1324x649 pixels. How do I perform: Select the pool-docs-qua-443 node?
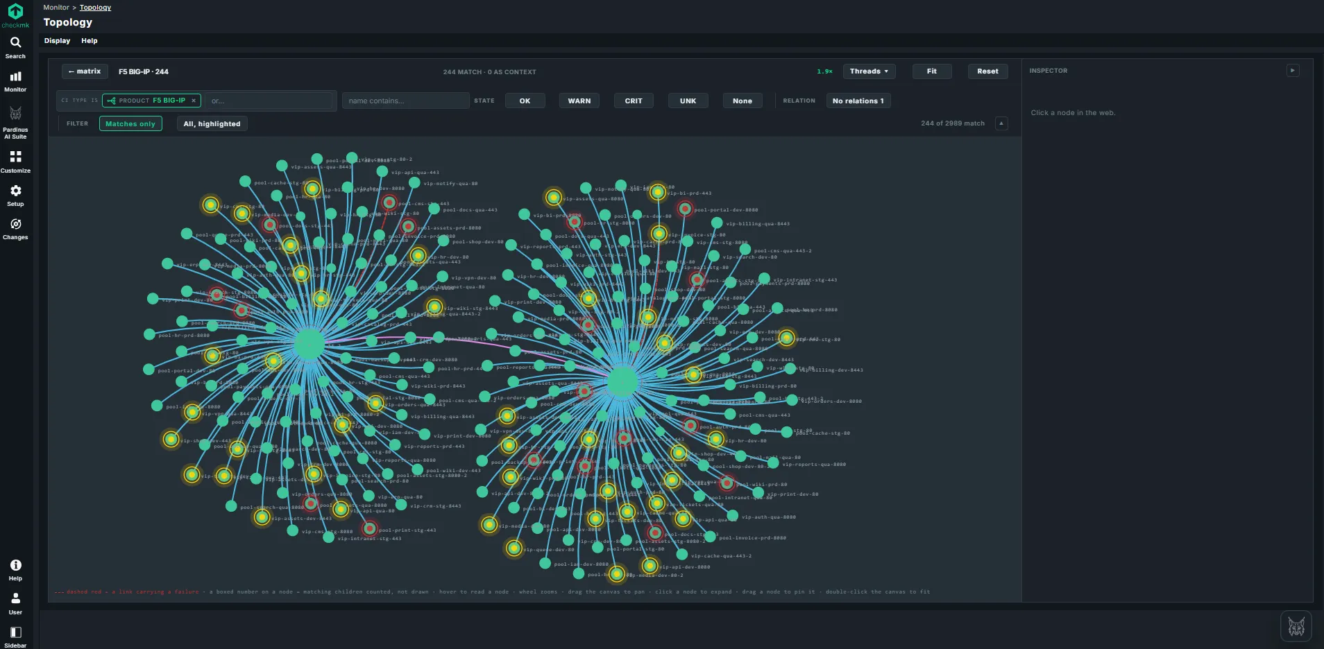click(x=434, y=209)
